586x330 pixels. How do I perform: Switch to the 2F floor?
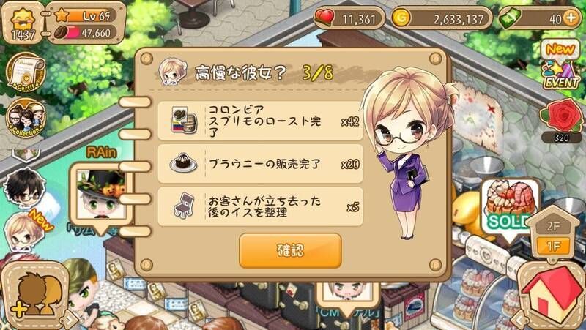(x=553, y=225)
